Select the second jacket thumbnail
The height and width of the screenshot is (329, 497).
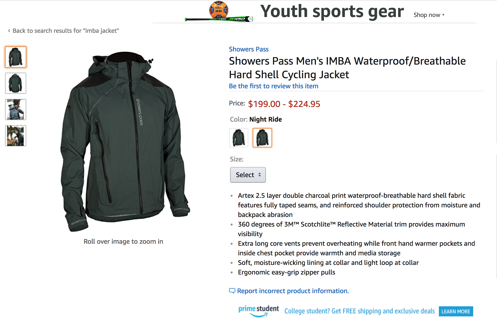[x=16, y=83]
